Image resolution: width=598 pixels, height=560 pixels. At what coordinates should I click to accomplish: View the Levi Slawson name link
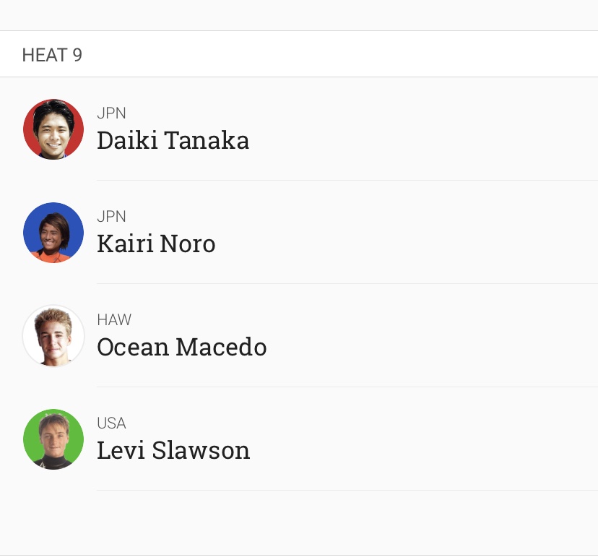coord(173,450)
